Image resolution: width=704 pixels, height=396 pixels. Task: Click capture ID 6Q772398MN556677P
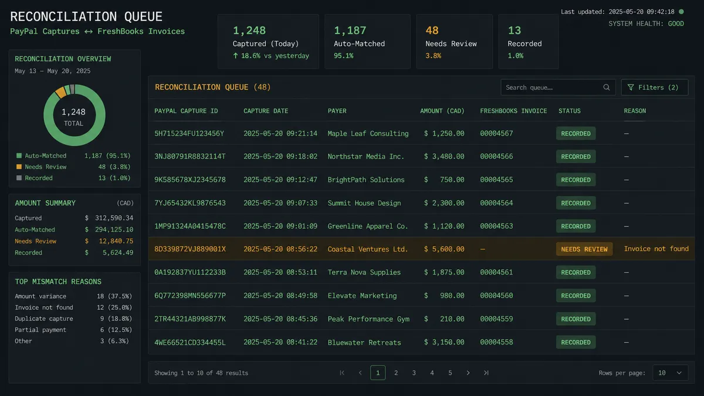[190, 296]
